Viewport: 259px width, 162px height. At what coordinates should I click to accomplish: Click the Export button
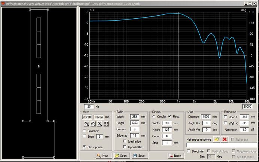tap(175, 156)
